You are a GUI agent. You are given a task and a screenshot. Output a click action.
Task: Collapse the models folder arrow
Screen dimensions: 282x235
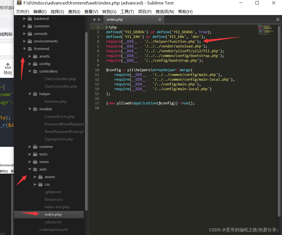point(30,109)
